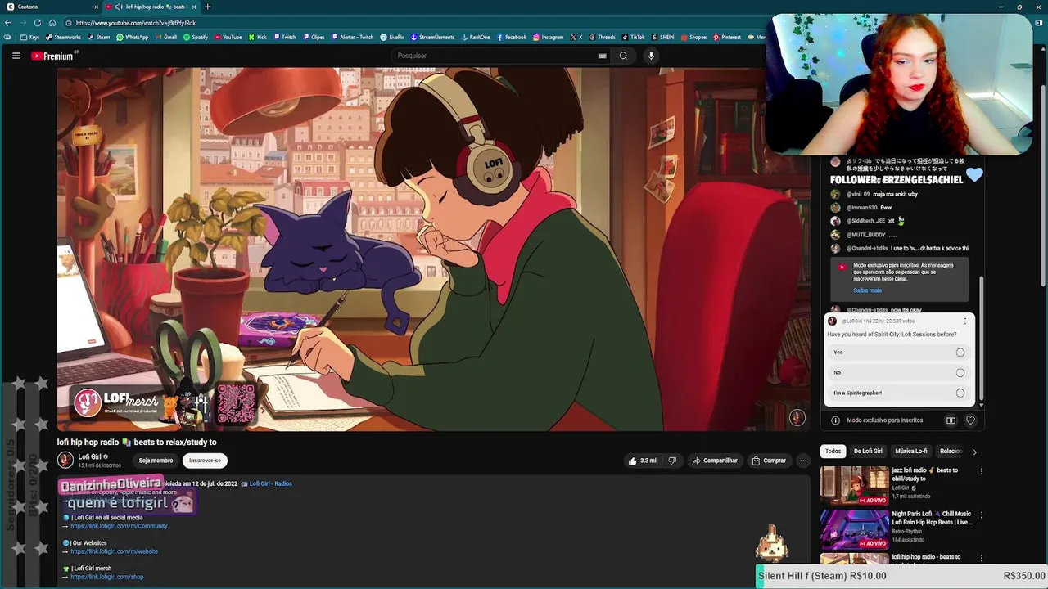Viewport: 1048px width, 589px height.
Task: Open the Facebook bookmark
Action: (x=511, y=37)
